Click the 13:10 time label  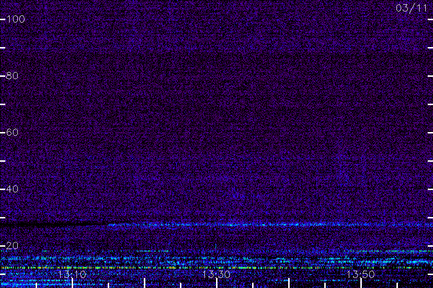tap(72, 274)
